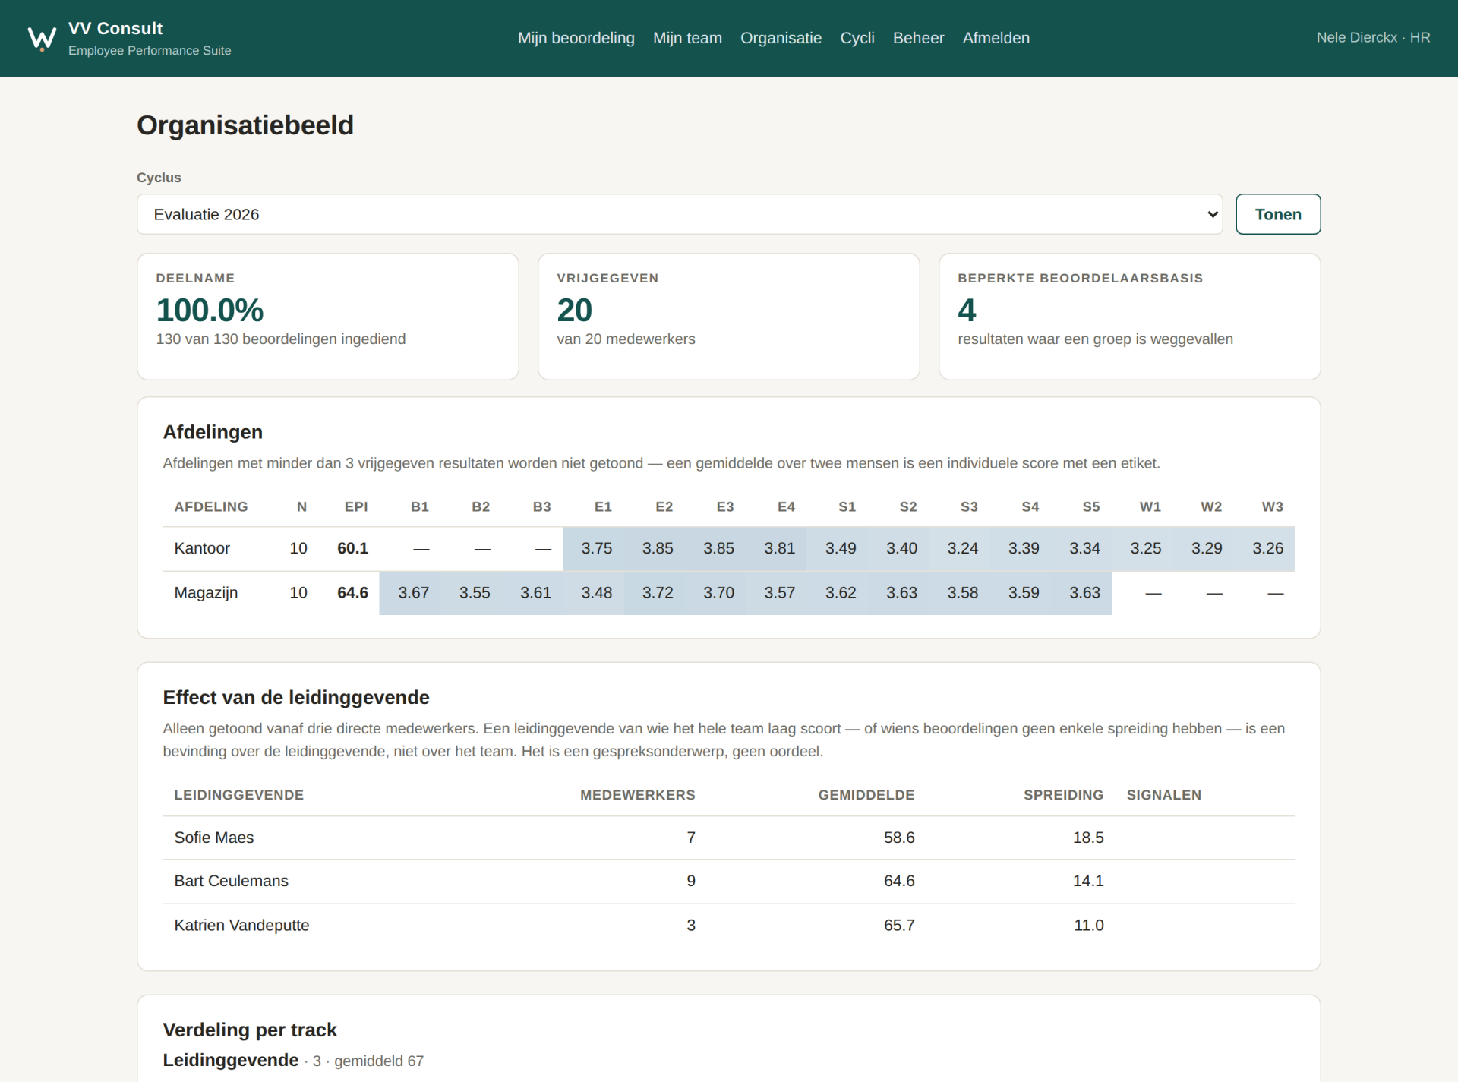Click the VV Consult logo icon

click(x=42, y=38)
